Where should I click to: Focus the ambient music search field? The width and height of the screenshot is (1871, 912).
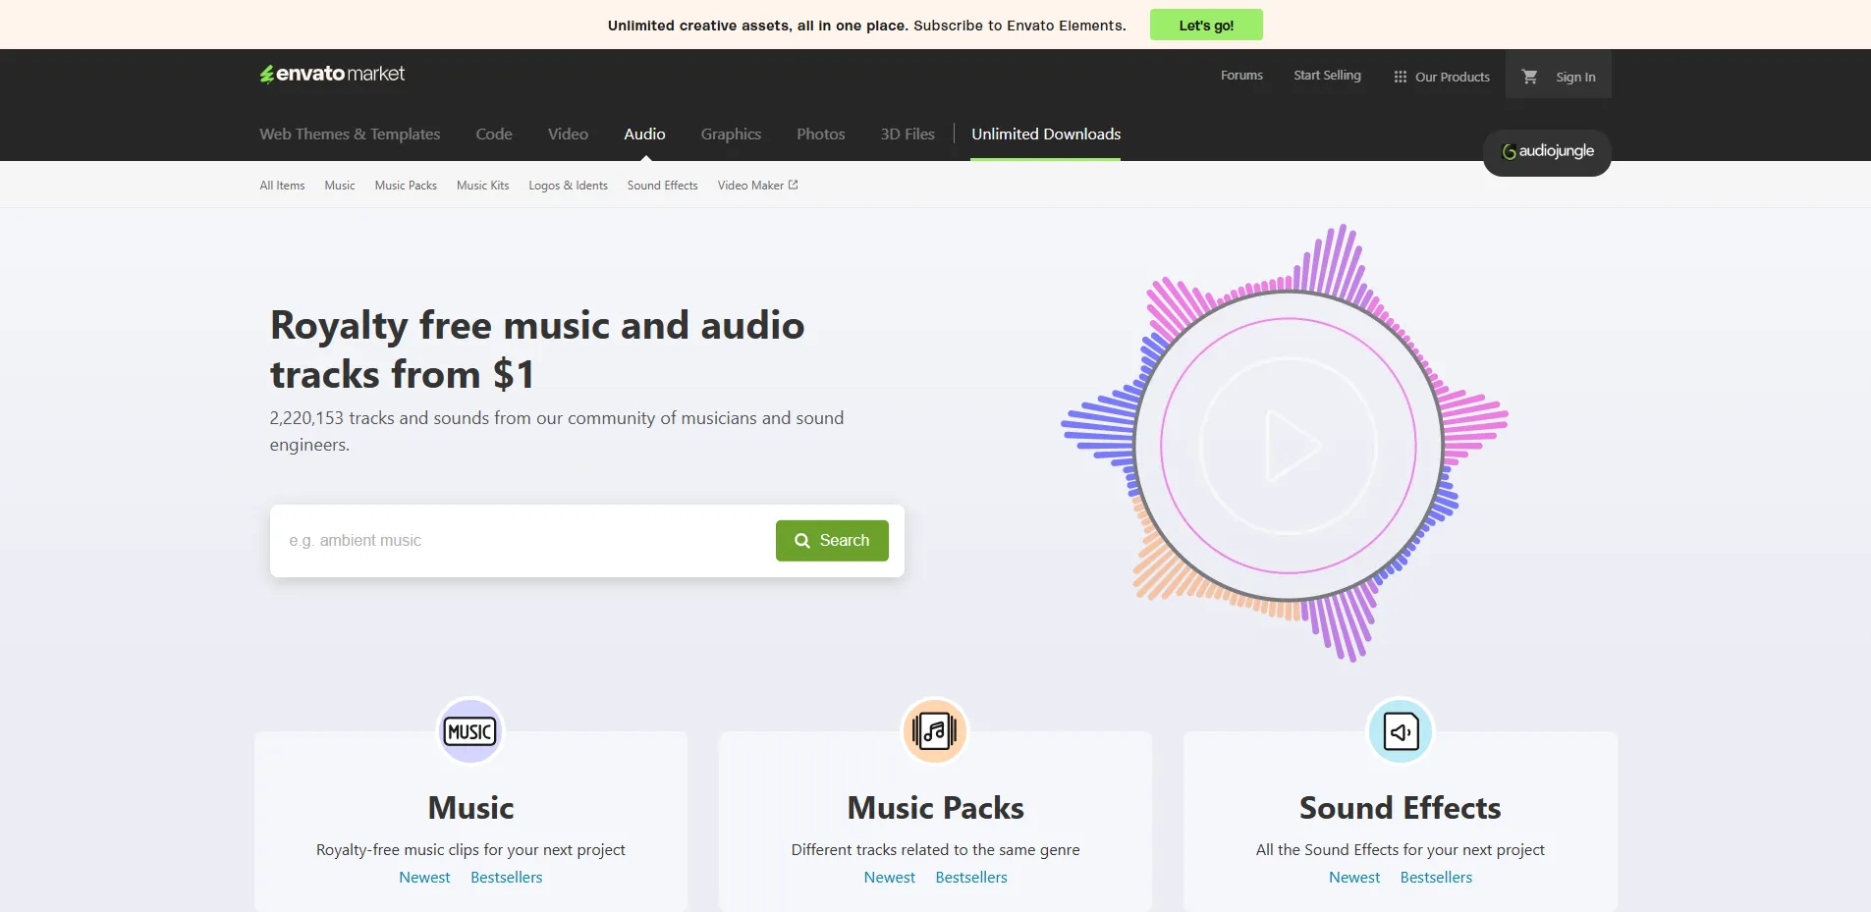coord(523,541)
